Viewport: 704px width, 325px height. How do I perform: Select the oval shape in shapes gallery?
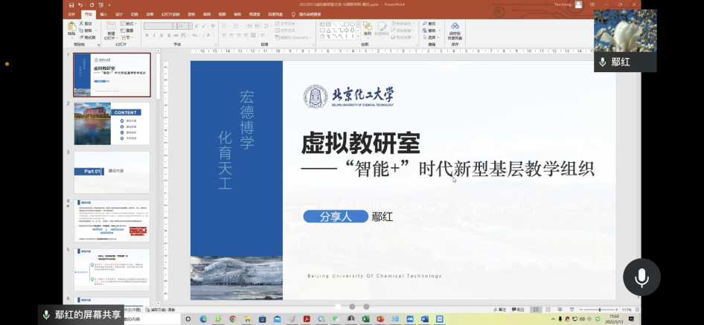coord(353,25)
